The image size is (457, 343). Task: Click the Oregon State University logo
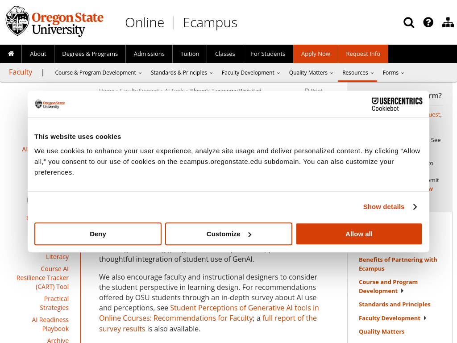click(54, 21)
